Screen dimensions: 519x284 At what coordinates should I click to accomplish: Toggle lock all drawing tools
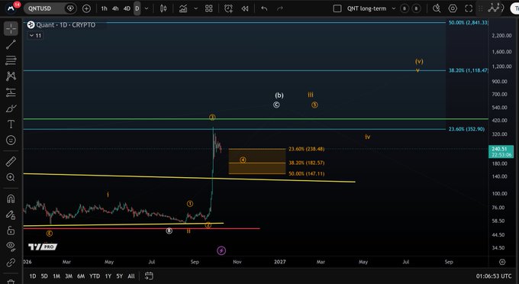[x=11, y=231]
